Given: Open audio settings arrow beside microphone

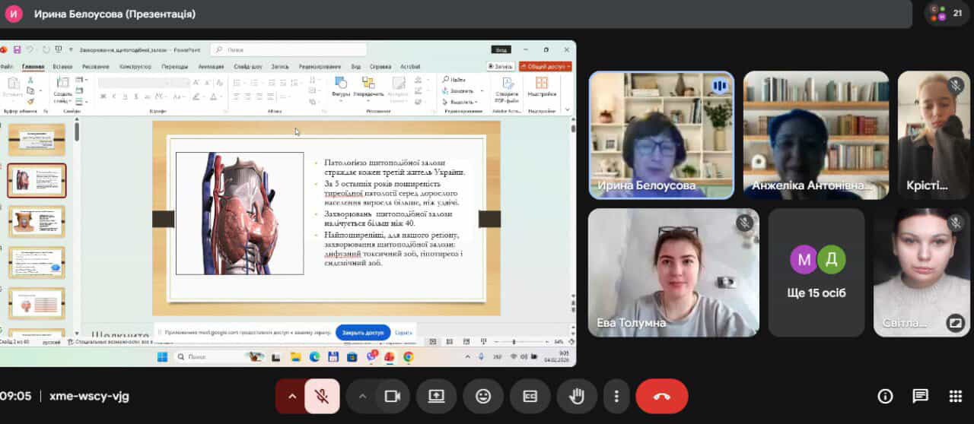Looking at the screenshot, I should [291, 396].
